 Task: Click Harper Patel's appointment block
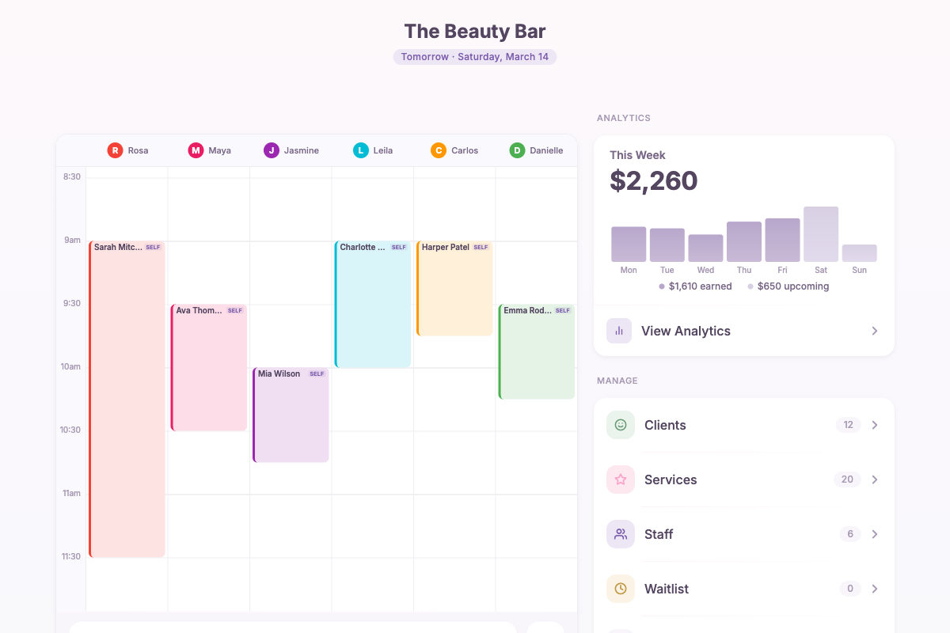(454, 289)
